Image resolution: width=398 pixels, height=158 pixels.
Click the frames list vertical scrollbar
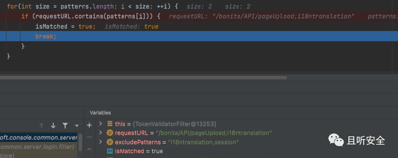tap(80, 142)
